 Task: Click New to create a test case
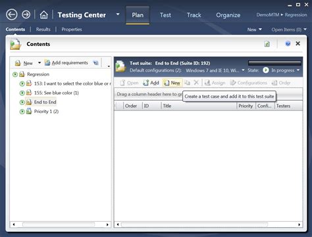tap(172, 83)
